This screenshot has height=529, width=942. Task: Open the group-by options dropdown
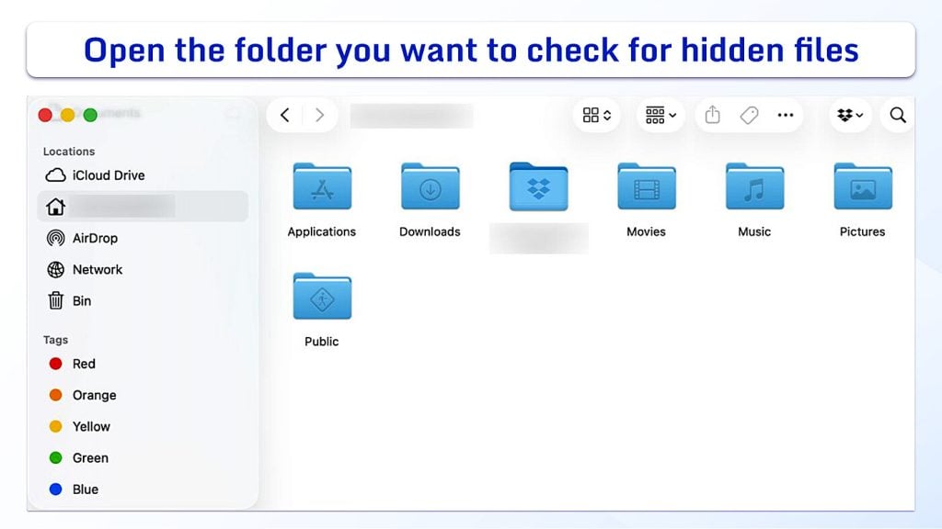point(661,115)
